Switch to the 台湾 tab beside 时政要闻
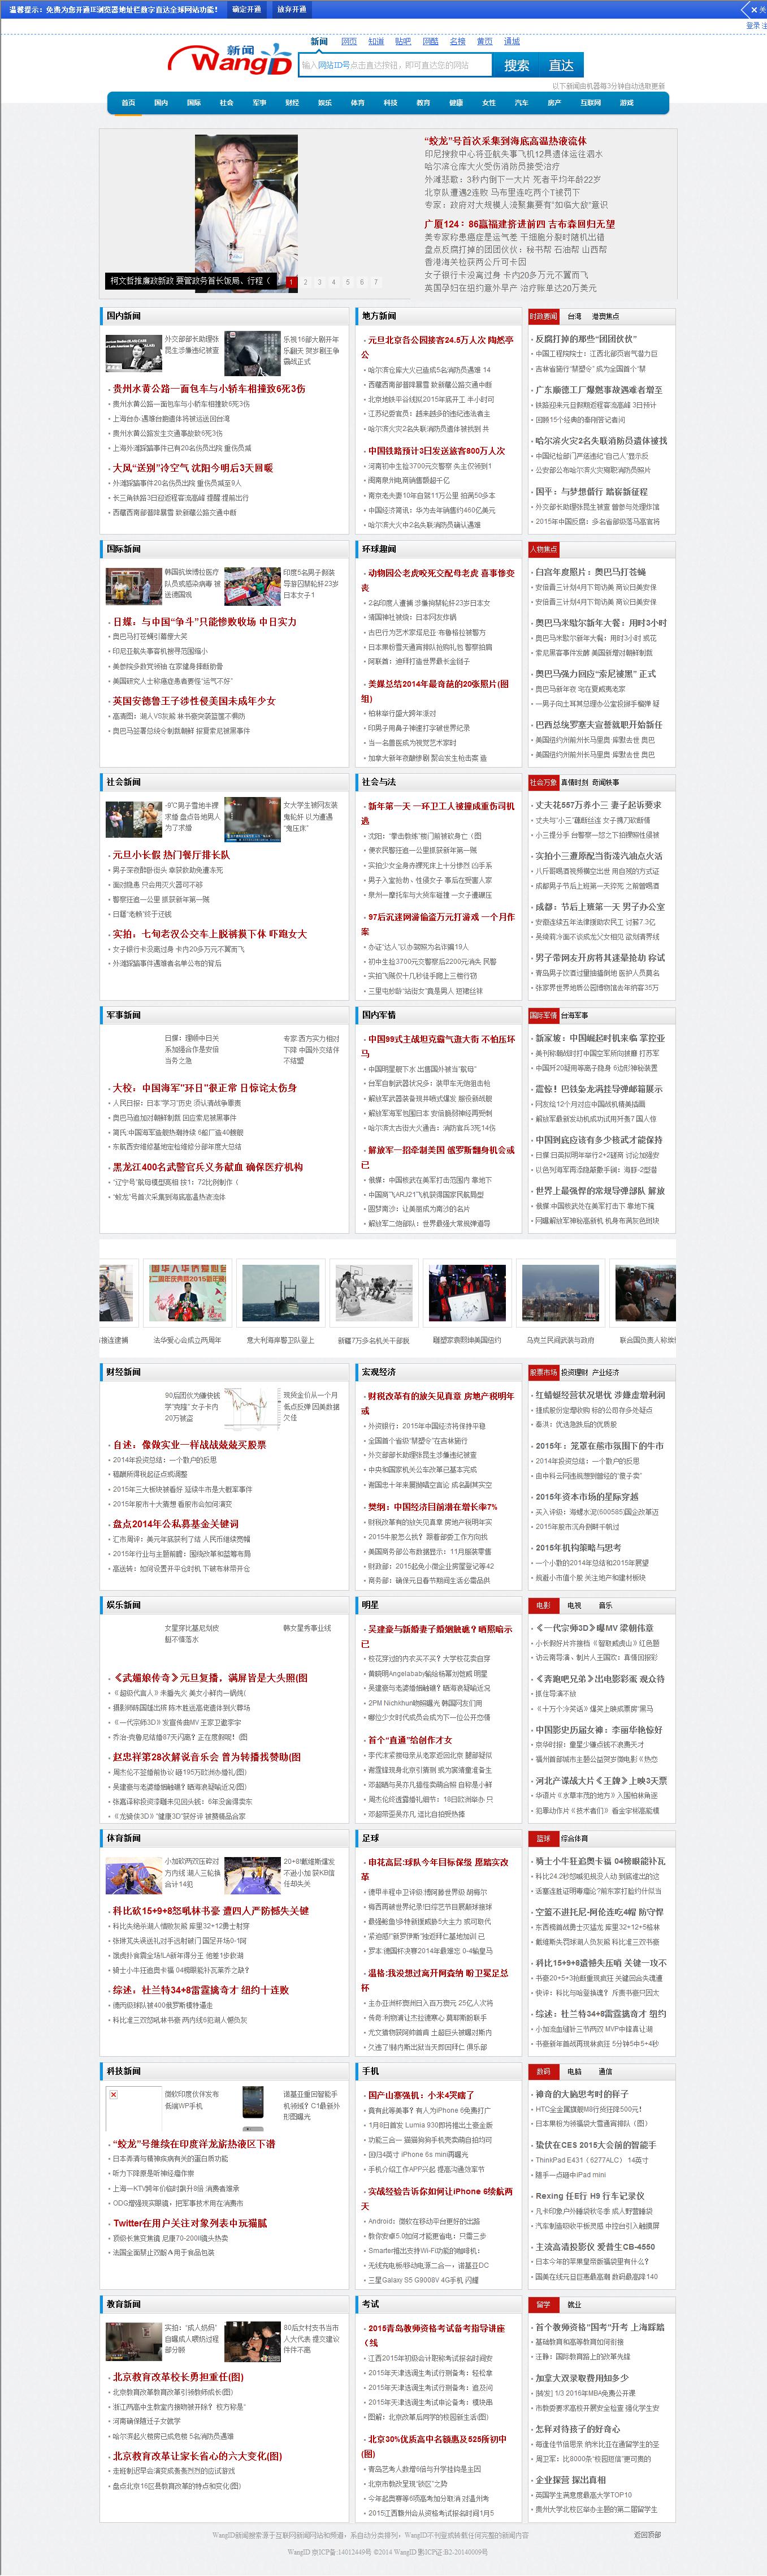Screen dimensions: 767x2576 pos(574,317)
